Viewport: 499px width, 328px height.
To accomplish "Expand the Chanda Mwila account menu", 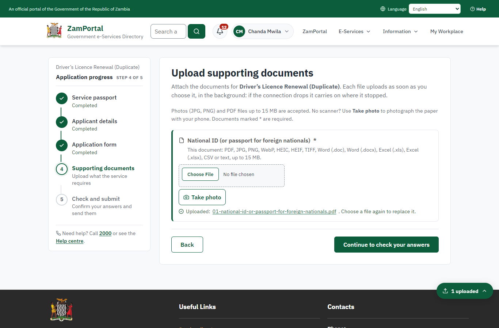I will tap(263, 31).
